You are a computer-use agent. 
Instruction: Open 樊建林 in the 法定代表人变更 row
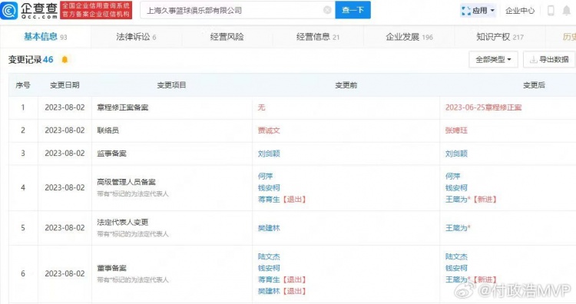pos(269,228)
